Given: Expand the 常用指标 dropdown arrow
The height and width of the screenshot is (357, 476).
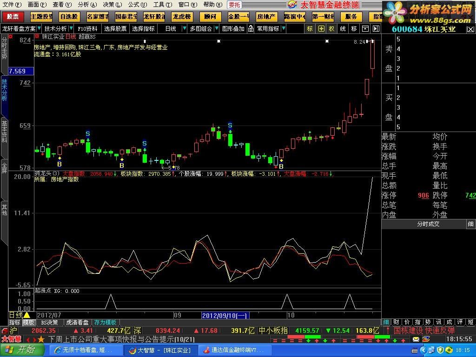Looking at the screenshot, I should click(284, 28).
